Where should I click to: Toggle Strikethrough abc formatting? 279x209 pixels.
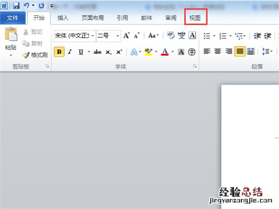98,52
